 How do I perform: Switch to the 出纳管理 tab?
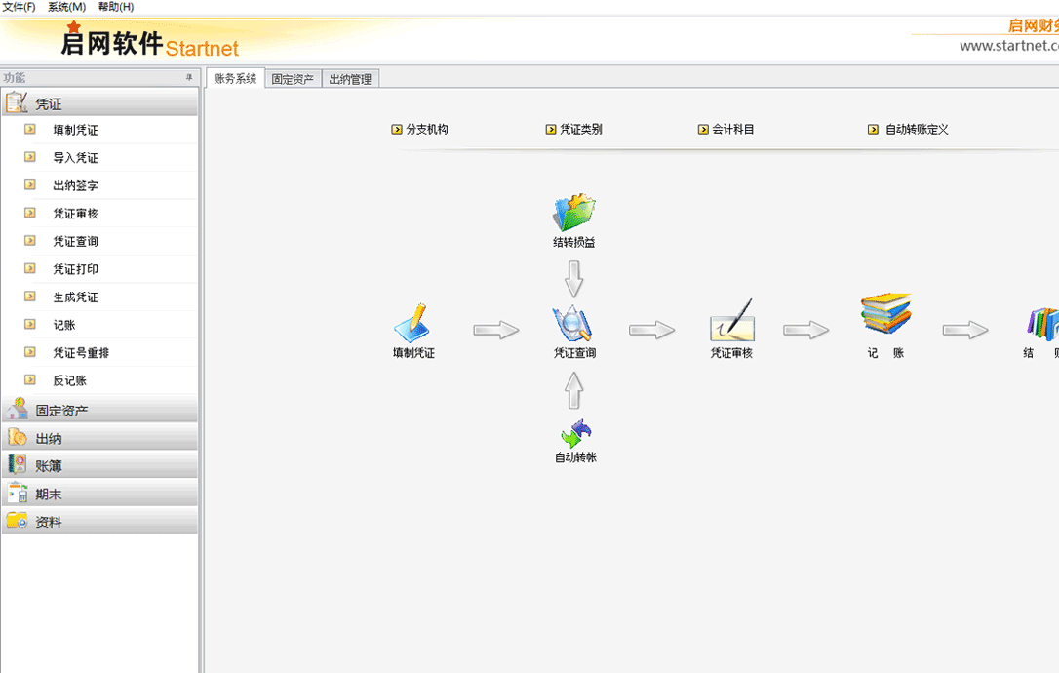pyautogui.click(x=350, y=79)
